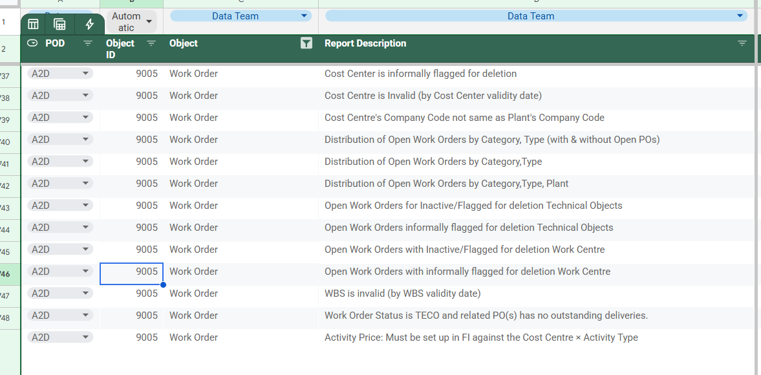Viewport: 761px width, 375px height.
Task: Open the POD column filter icon
Action: pos(88,43)
